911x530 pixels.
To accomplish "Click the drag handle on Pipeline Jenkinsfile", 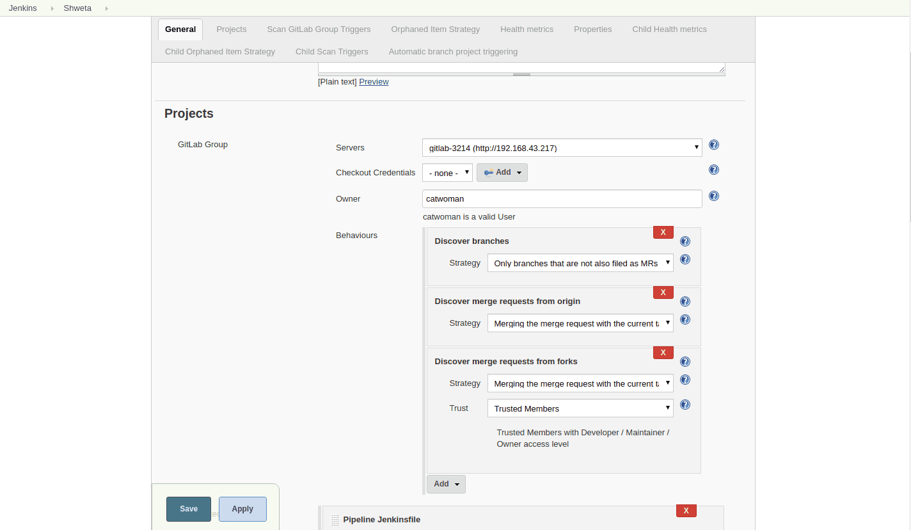I will click(x=335, y=519).
